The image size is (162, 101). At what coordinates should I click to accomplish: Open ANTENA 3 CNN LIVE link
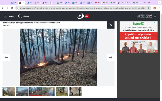coord(145,15)
